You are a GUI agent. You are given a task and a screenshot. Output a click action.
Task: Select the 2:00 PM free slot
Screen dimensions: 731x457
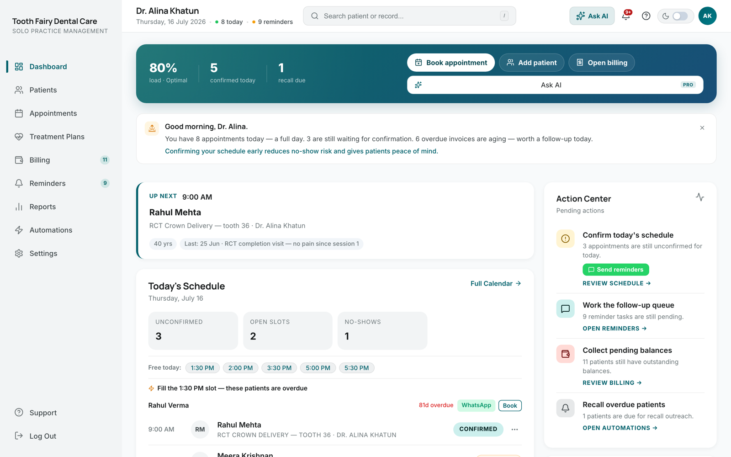click(241, 368)
